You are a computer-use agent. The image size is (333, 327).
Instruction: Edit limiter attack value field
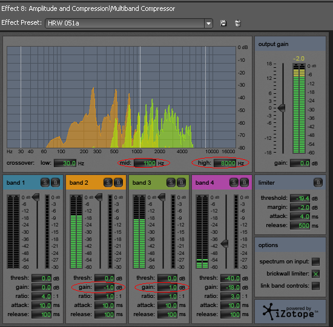click(300, 217)
